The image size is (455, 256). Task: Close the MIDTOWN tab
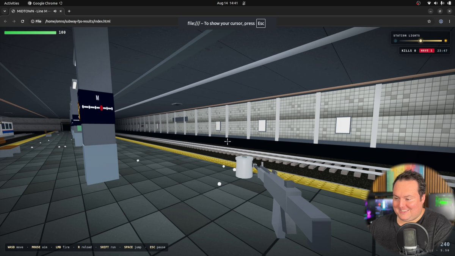tap(61, 11)
